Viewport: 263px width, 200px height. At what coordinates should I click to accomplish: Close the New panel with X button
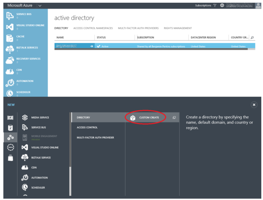[254, 105]
